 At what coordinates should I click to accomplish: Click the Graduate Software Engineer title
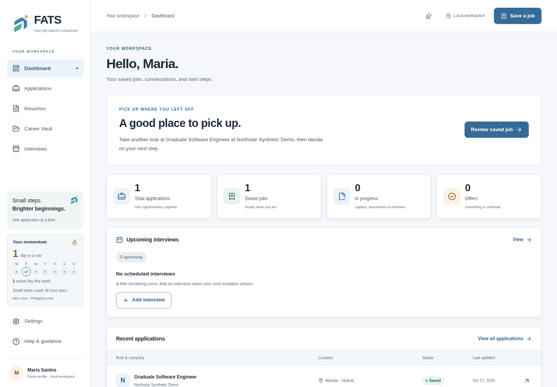point(165,377)
